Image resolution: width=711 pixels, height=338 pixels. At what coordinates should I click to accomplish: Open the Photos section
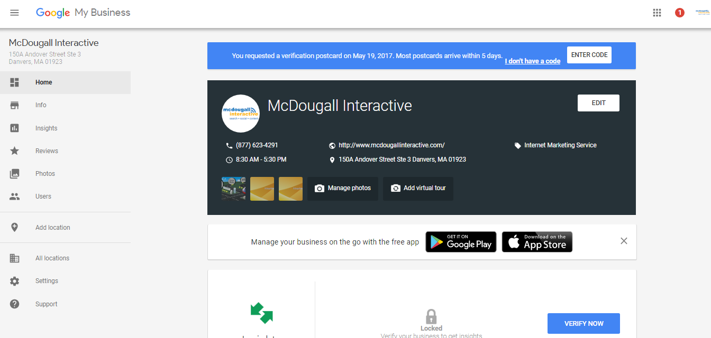click(65, 174)
